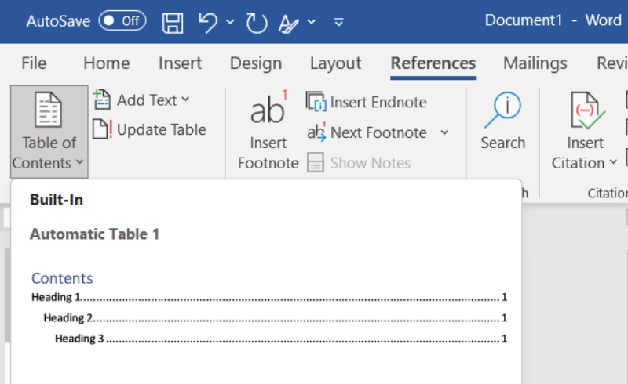The width and height of the screenshot is (628, 384).
Task: Open the File tab
Action: pos(34,63)
